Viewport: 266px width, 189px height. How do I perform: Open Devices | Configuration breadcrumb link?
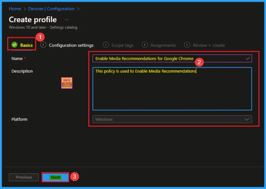pos(52,9)
